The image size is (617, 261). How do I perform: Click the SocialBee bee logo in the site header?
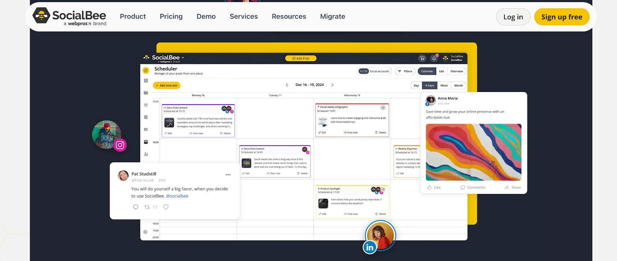(41, 15)
